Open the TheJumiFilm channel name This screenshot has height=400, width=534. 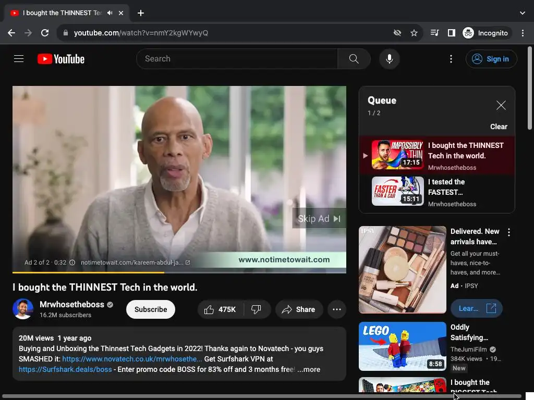[468, 349]
